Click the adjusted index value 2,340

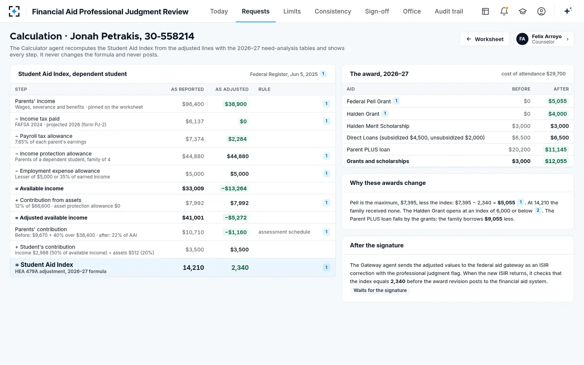[240, 268]
